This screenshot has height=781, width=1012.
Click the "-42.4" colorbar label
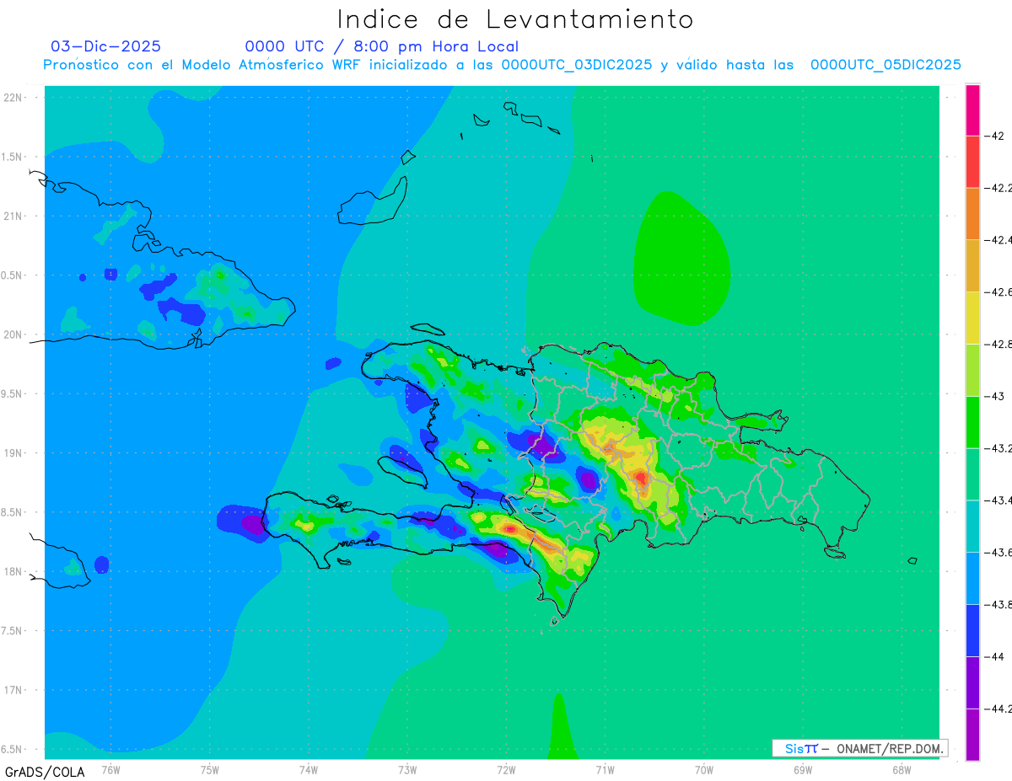click(x=998, y=240)
